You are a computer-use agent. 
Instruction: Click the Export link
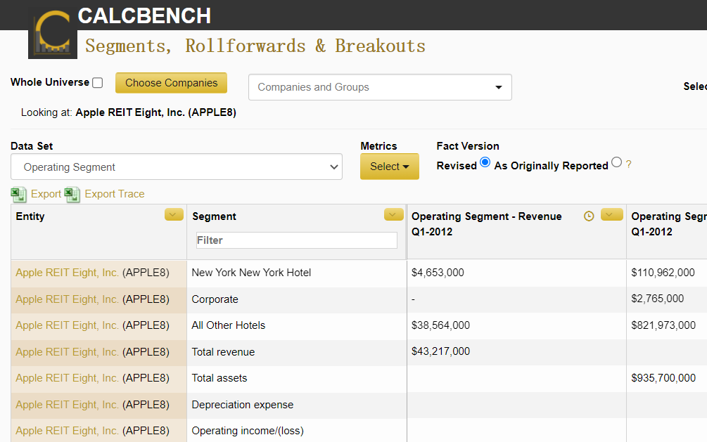(x=46, y=194)
